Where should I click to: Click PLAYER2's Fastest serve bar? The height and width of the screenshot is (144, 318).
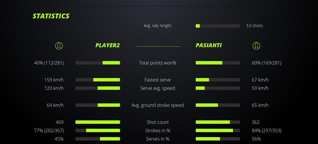pyautogui.click(x=98, y=80)
